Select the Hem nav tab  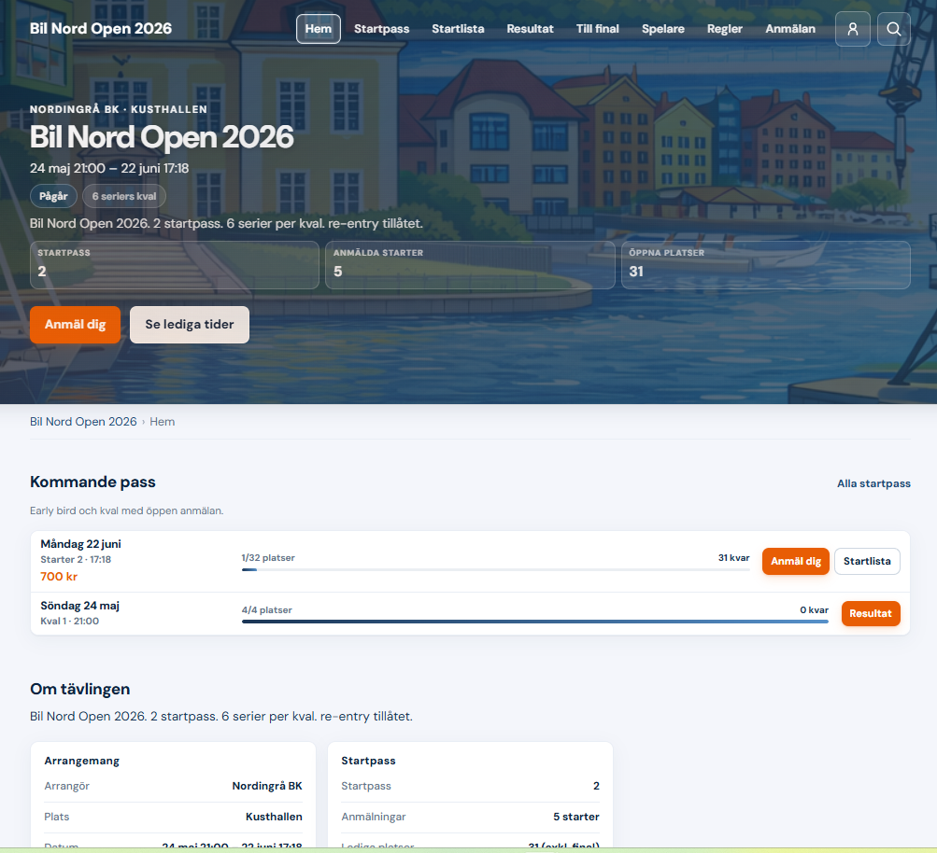point(319,29)
